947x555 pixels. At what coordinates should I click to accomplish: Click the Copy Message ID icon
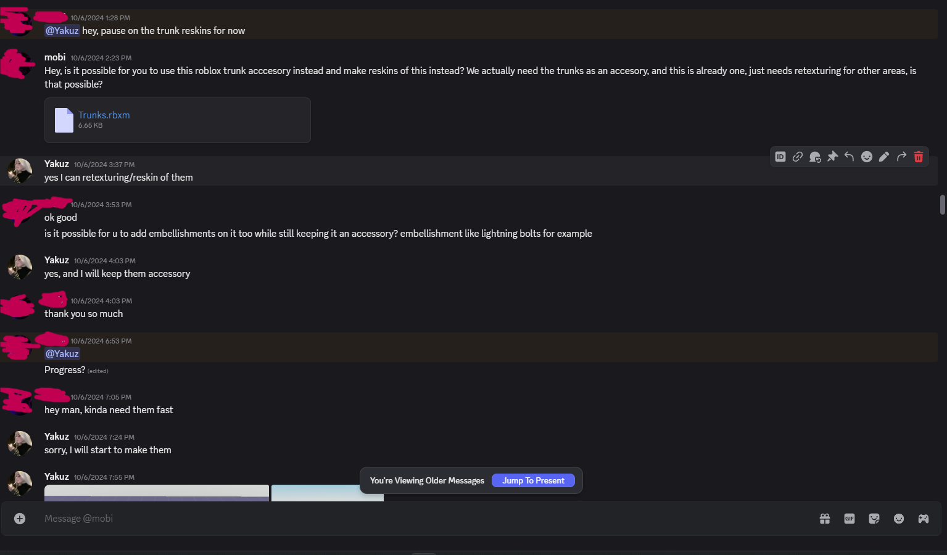(x=780, y=157)
